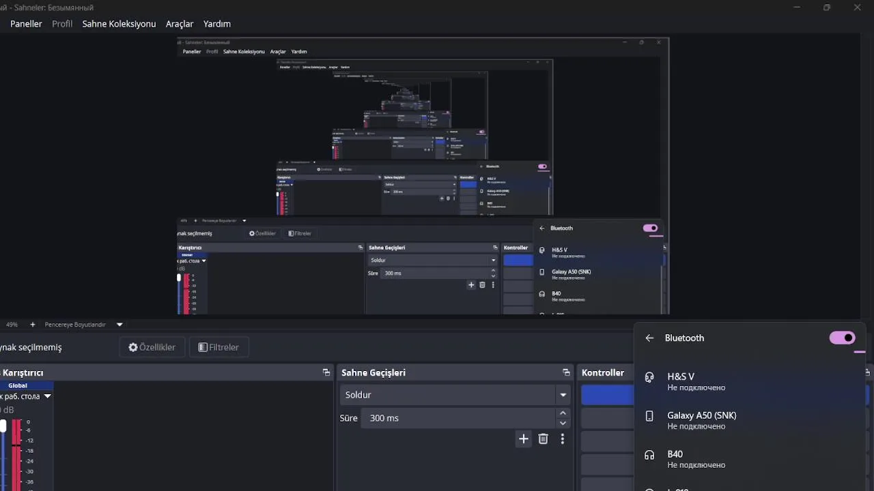
Task: Click the 49% preview zoom value
Action: [x=12, y=325]
